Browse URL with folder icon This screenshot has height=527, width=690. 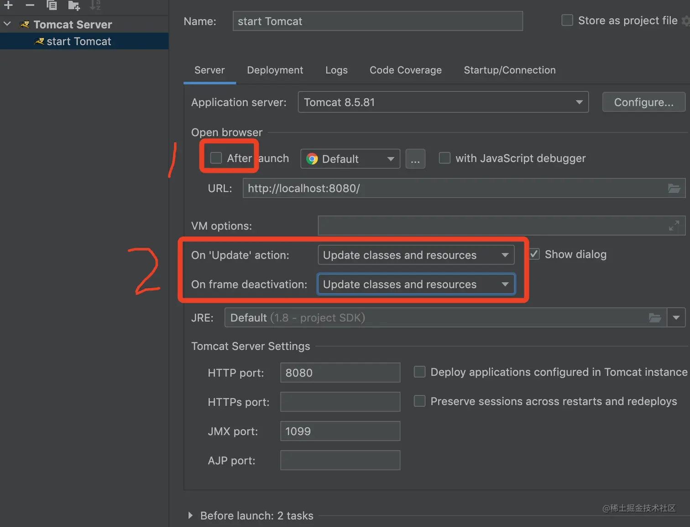tap(674, 188)
